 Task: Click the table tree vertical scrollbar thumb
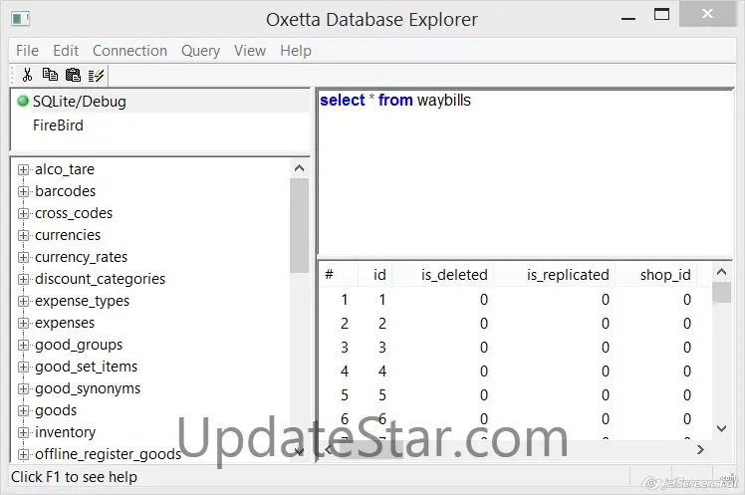coord(300,226)
